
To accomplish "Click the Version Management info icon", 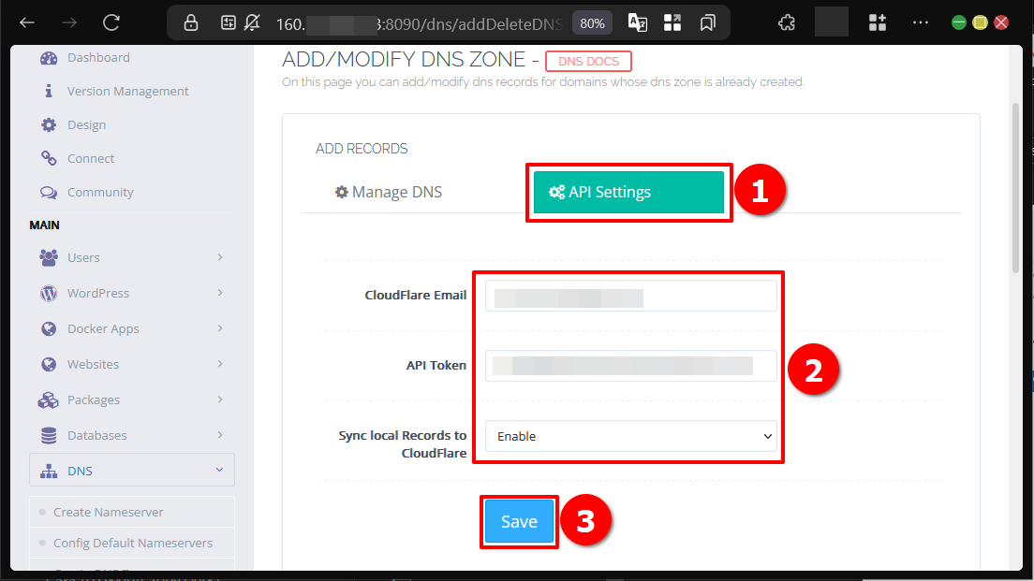I will coord(48,91).
